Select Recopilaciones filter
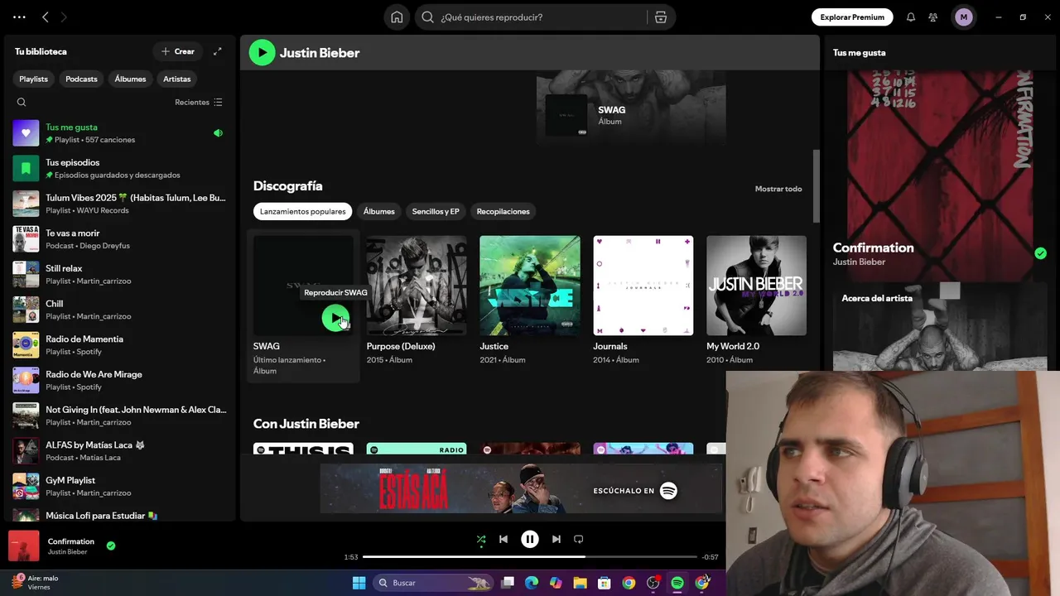Screen dimensions: 1060x596 [x=503, y=211]
